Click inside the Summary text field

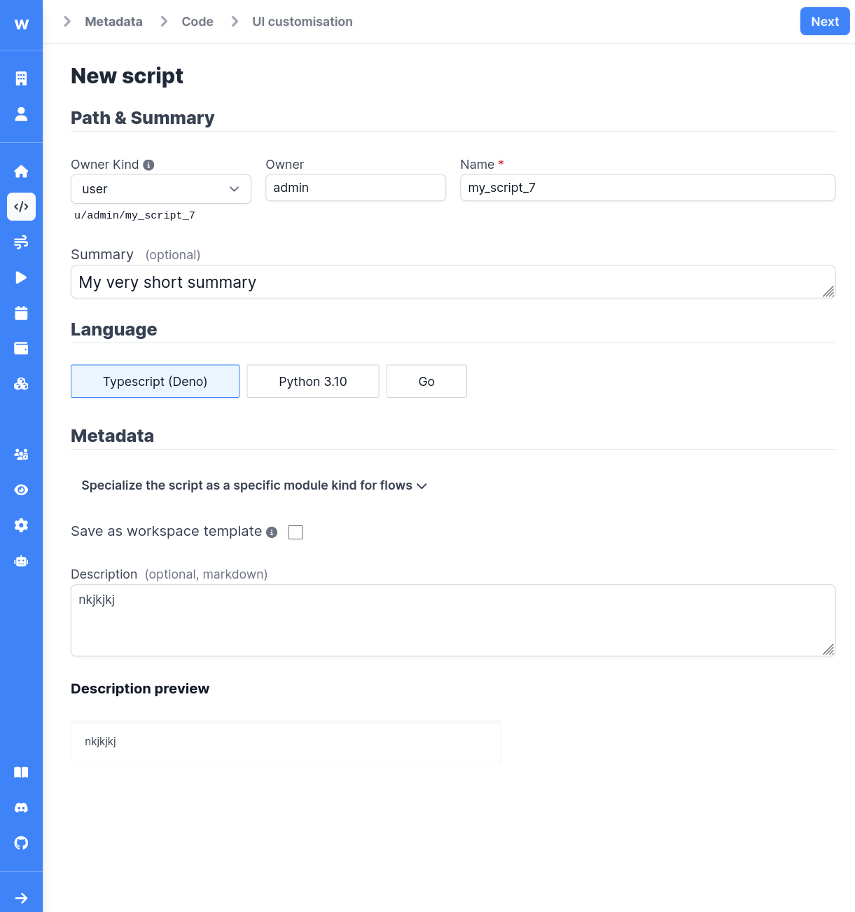point(452,282)
